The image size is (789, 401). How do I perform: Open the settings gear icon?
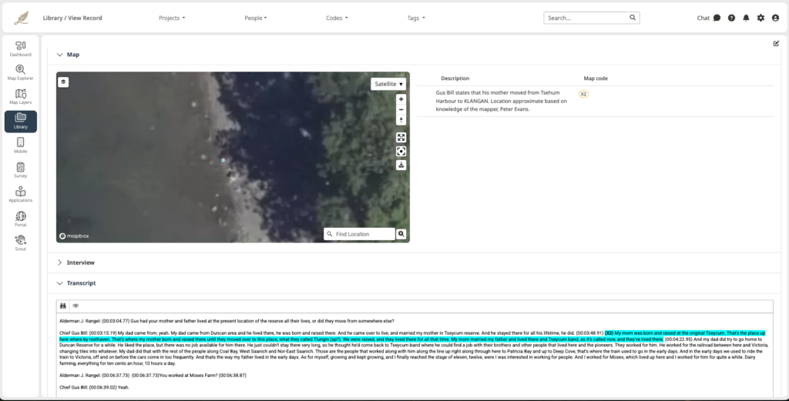pyautogui.click(x=760, y=18)
